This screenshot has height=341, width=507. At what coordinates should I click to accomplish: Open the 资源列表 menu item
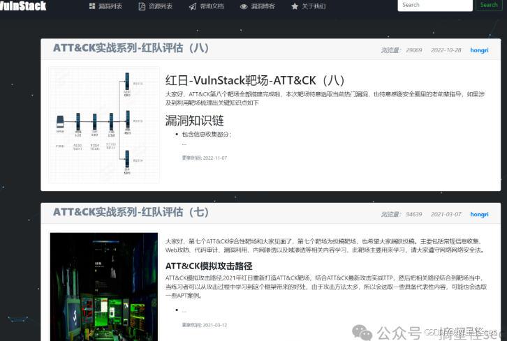(161, 6)
